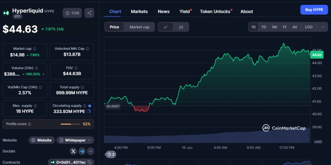Click the verified badge by Circulating supply
The height and width of the screenshot is (165, 331).
point(90,106)
